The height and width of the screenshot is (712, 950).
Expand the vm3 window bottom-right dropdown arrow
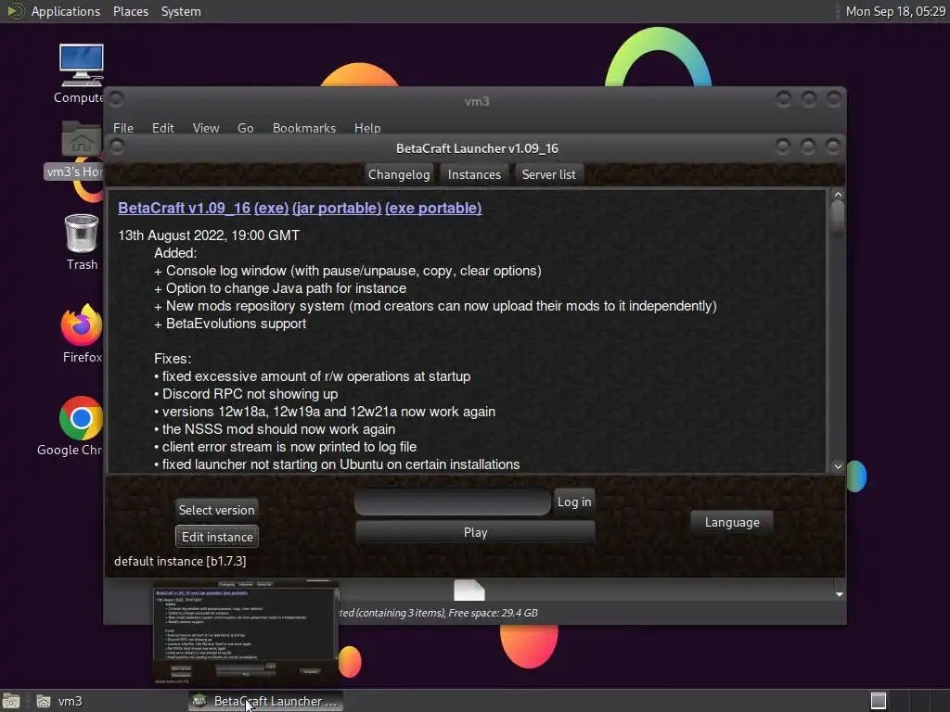(x=839, y=594)
